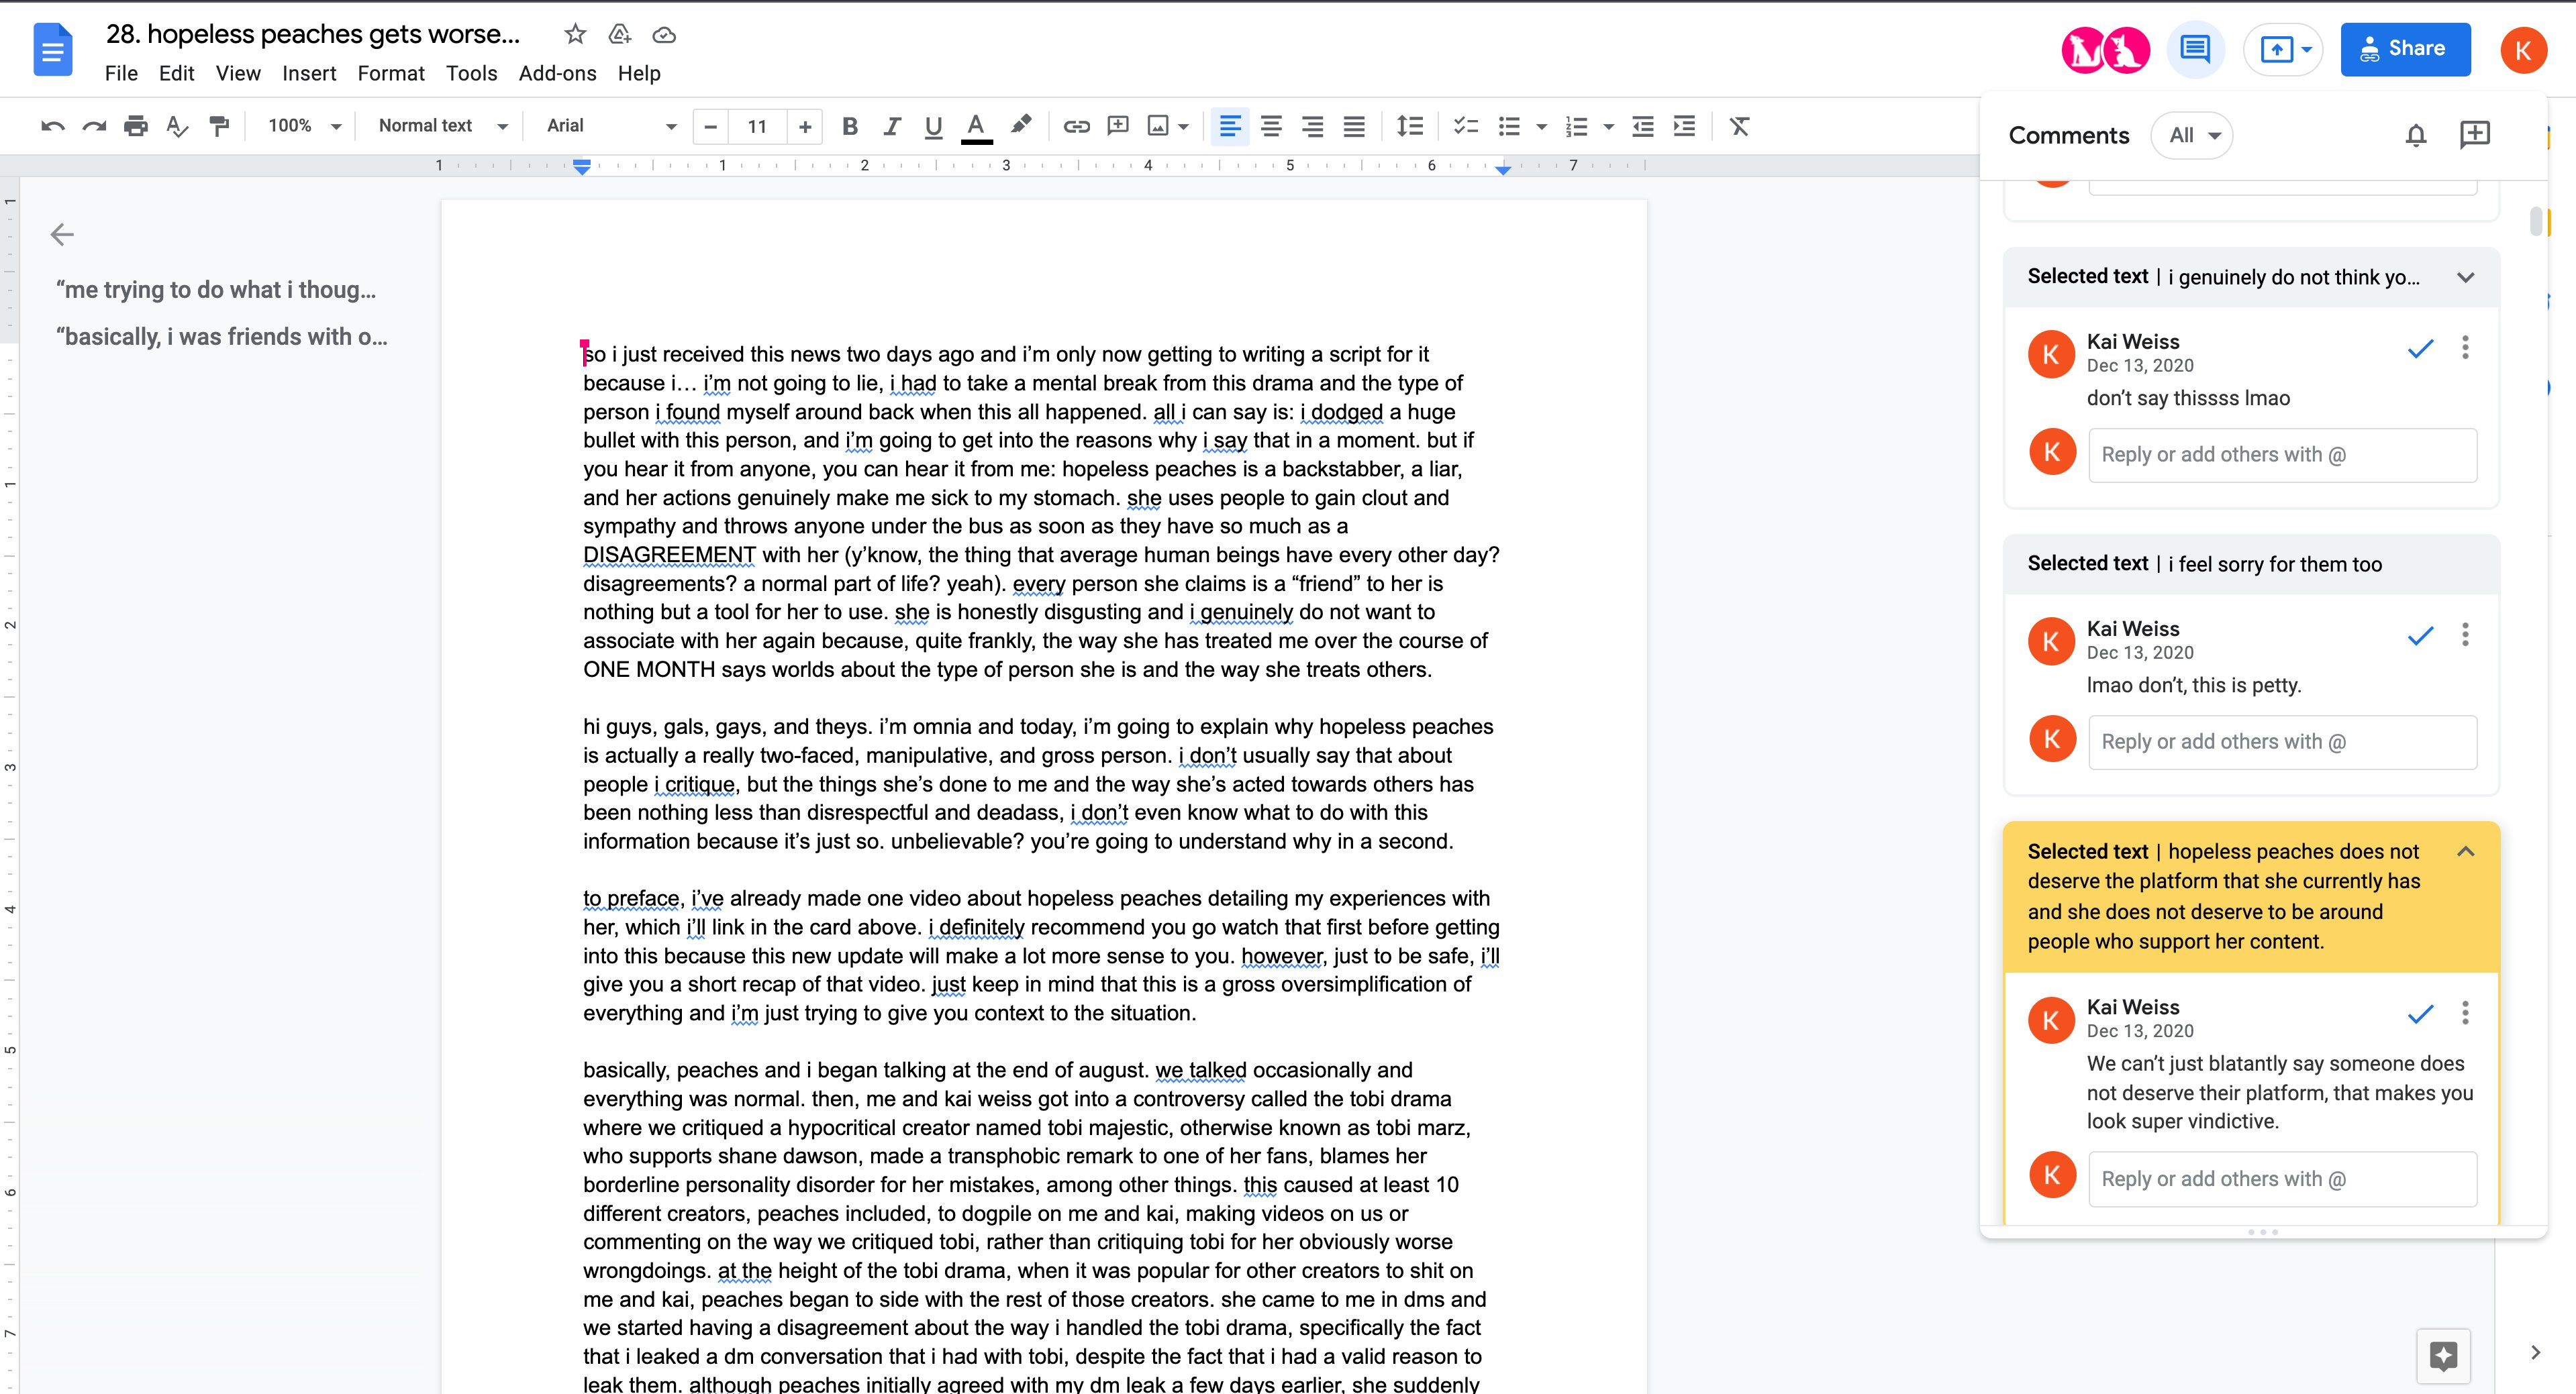The image size is (2576, 1394).
Task: Open the Arial font dropdown
Action: 611,126
